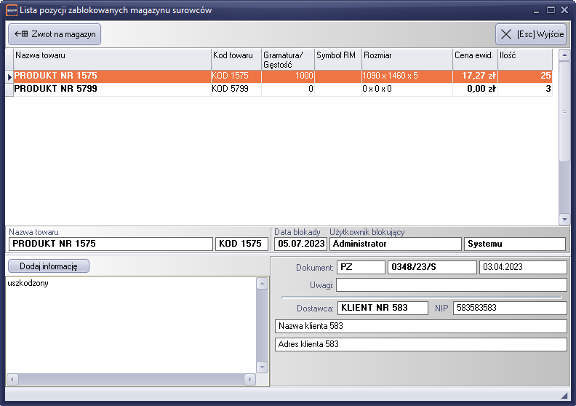Click the Kod towaru column header
576x406 pixels.
coord(236,55)
